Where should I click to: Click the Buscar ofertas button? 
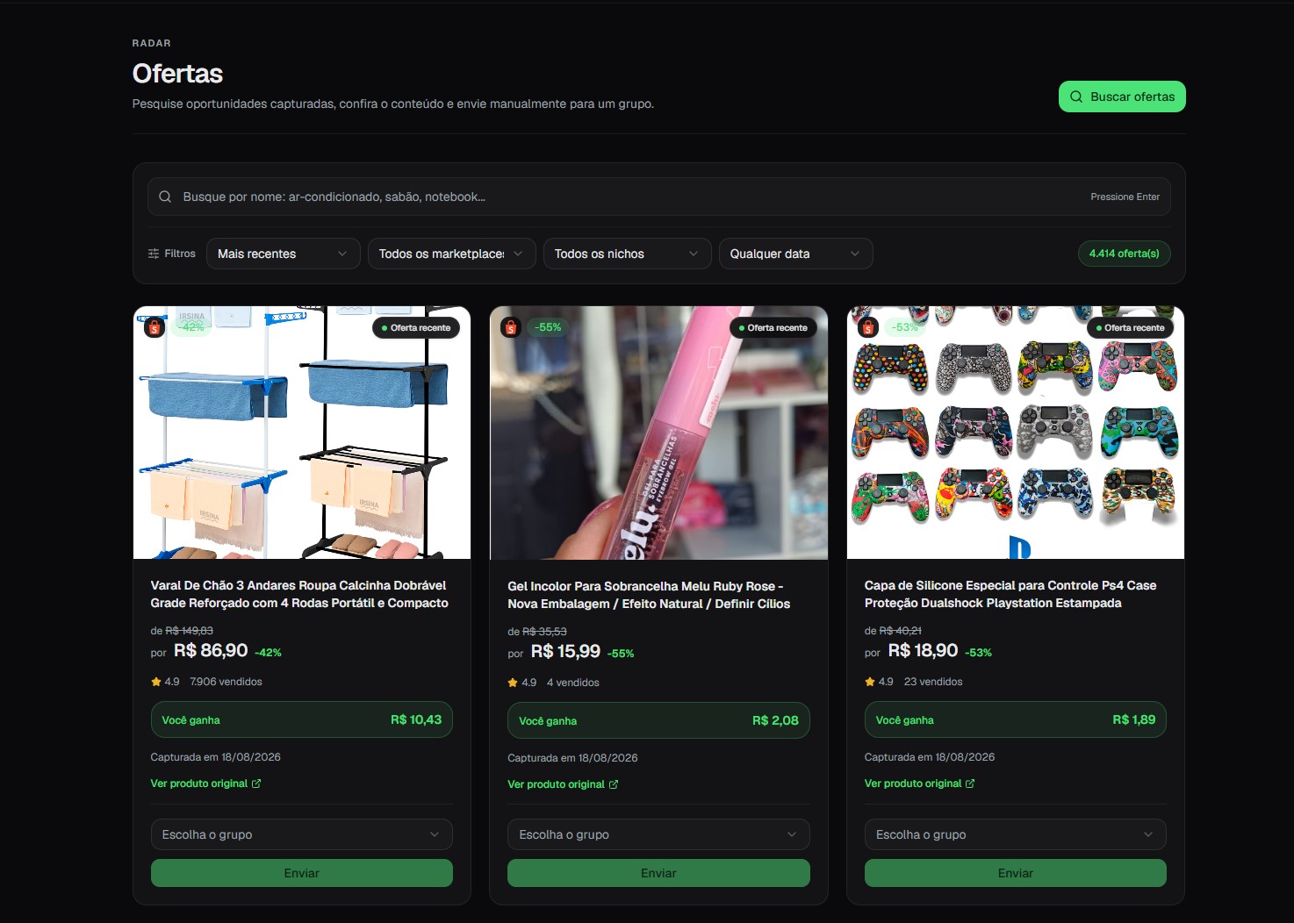coord(1122,97)
